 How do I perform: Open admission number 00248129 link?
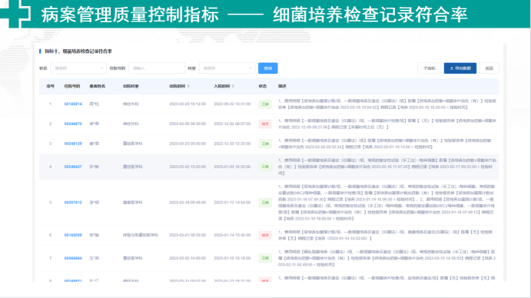coord(73,144)
